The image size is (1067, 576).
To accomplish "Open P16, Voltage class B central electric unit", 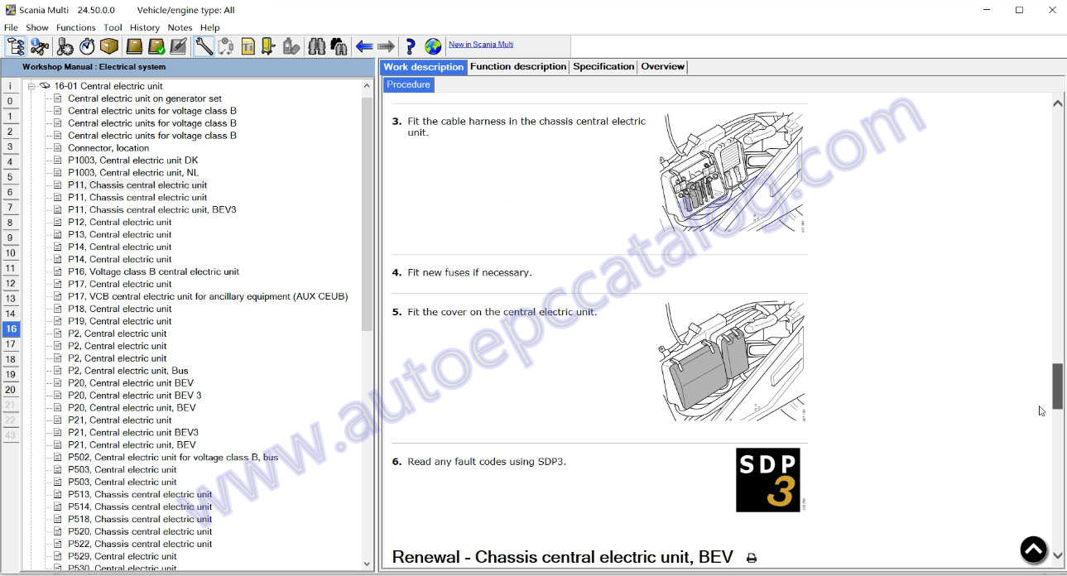I will click(153, 271).
